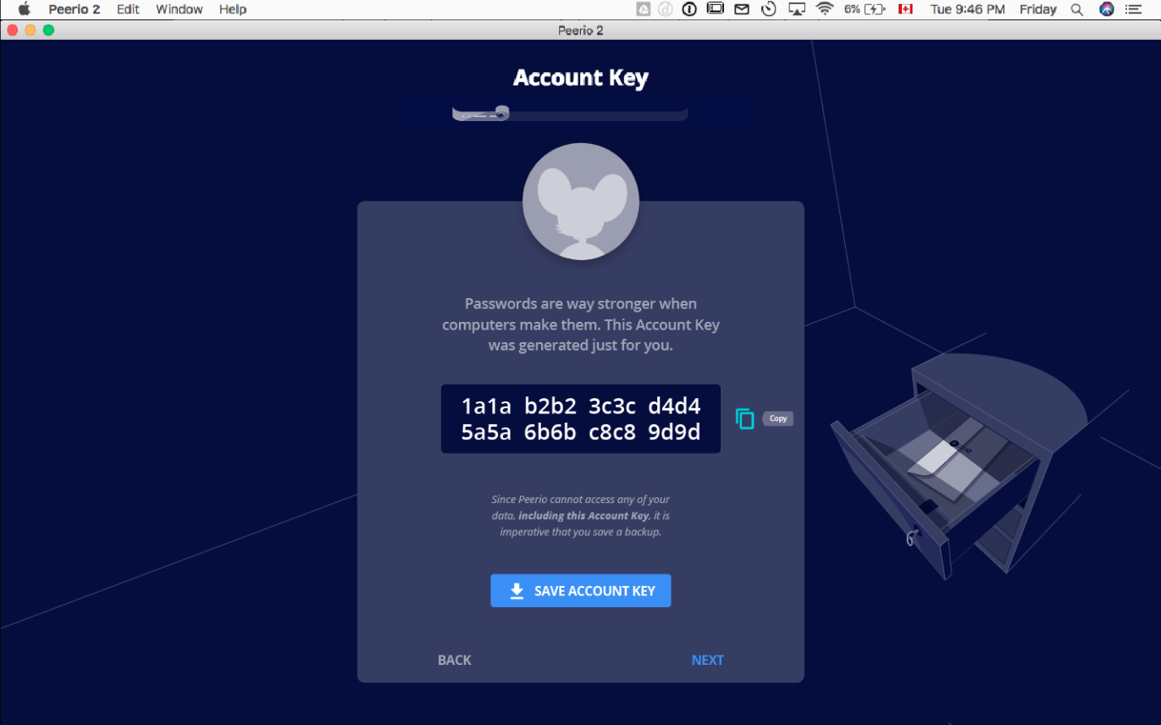Open the Apple menu
The height and width of the screenshot is (725, 1161).
coord(24,9)
